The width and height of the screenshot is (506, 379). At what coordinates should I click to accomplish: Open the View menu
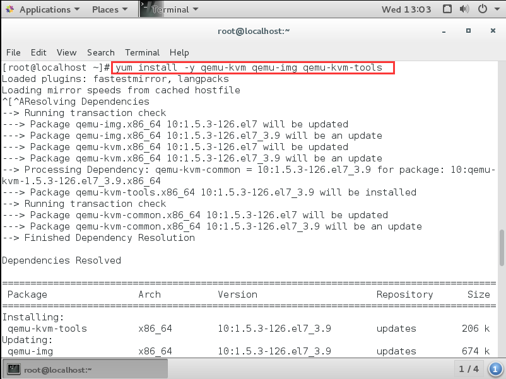(66, 52)
